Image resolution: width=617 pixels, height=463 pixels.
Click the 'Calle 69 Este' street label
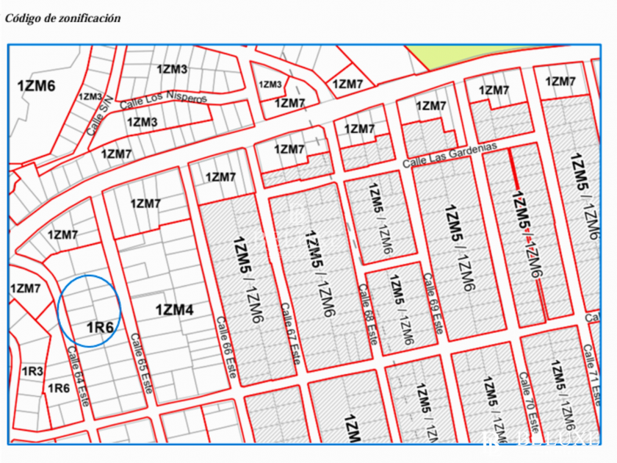[x=433, y=304]
